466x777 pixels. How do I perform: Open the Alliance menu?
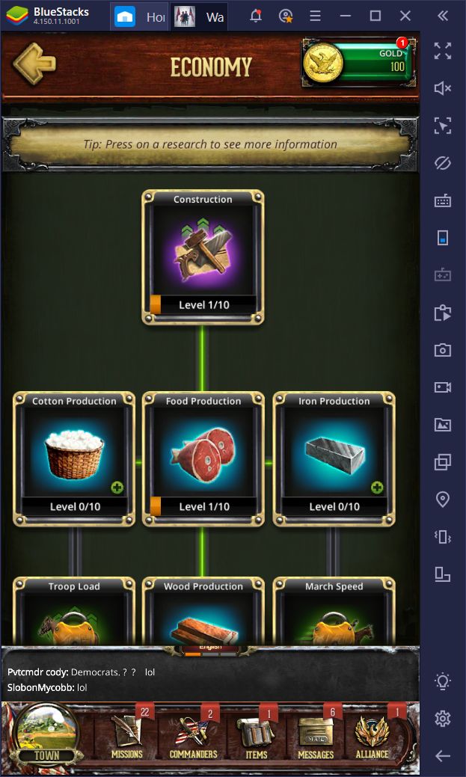tap(372, 735)
